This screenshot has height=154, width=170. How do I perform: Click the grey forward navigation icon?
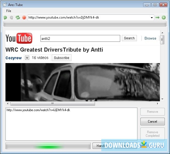pyautogui.click(x=11, y=17)
